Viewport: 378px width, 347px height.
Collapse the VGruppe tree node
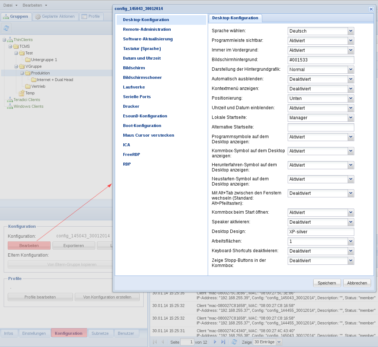click(x=16, y=66)
